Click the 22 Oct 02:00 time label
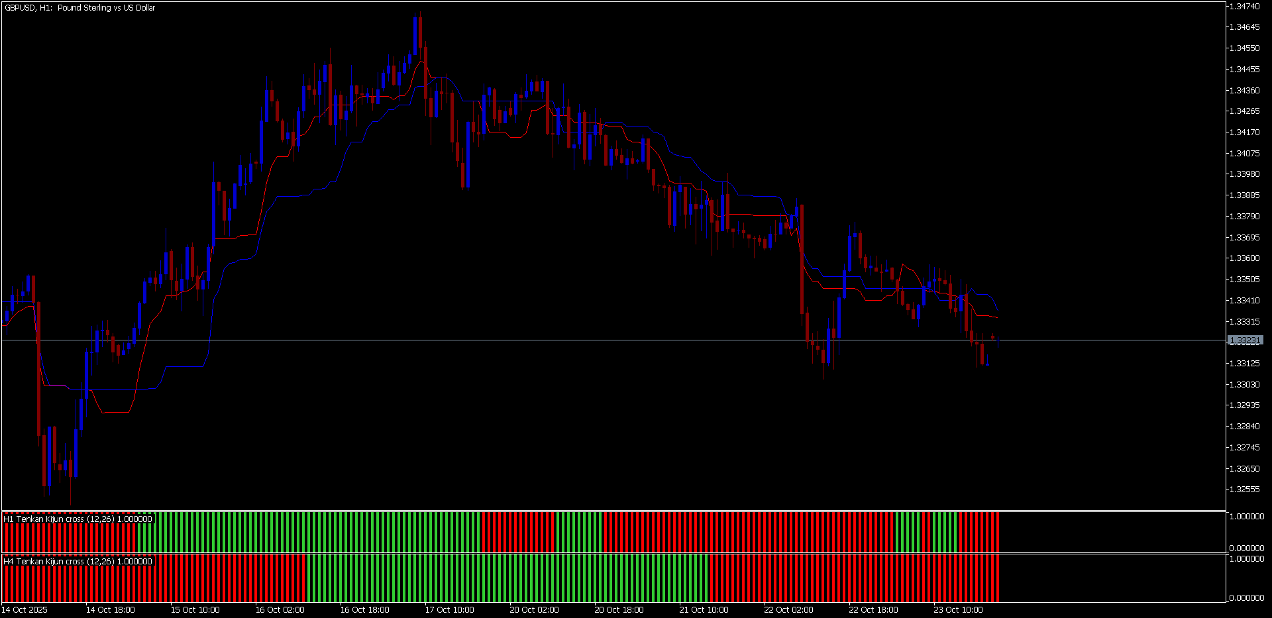 click(789, 610)
